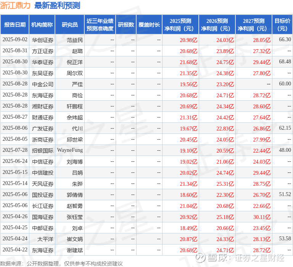The image size is (293, 267).
Task: Click analyst name 轩鹏程
Action: click(75, 106)
